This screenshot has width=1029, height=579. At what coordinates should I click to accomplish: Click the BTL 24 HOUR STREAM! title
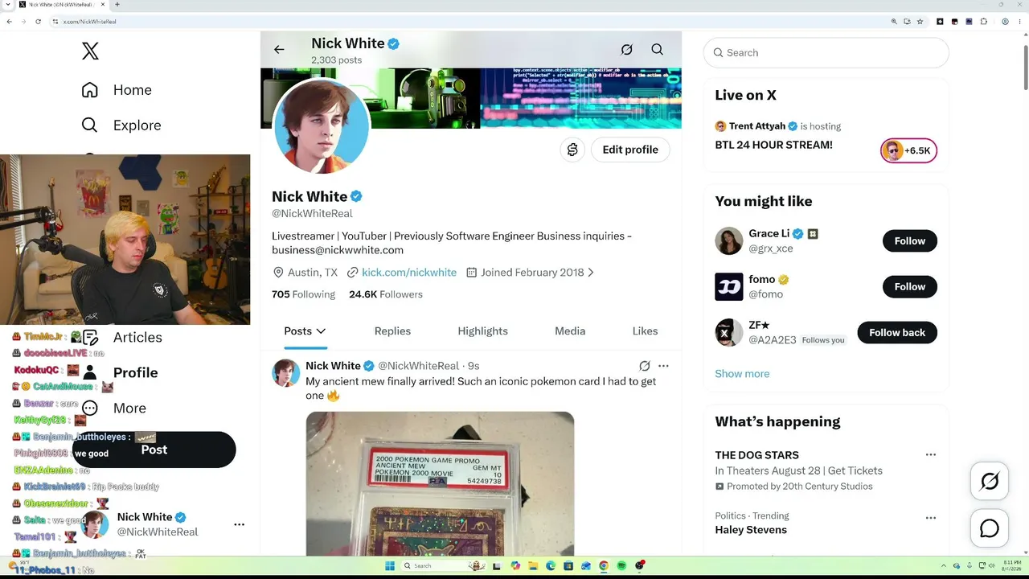click(773, 146)
